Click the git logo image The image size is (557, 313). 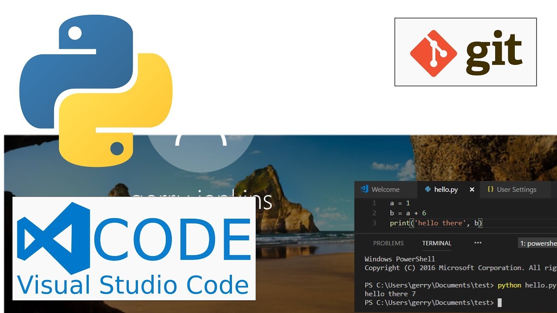click(466, 52)
